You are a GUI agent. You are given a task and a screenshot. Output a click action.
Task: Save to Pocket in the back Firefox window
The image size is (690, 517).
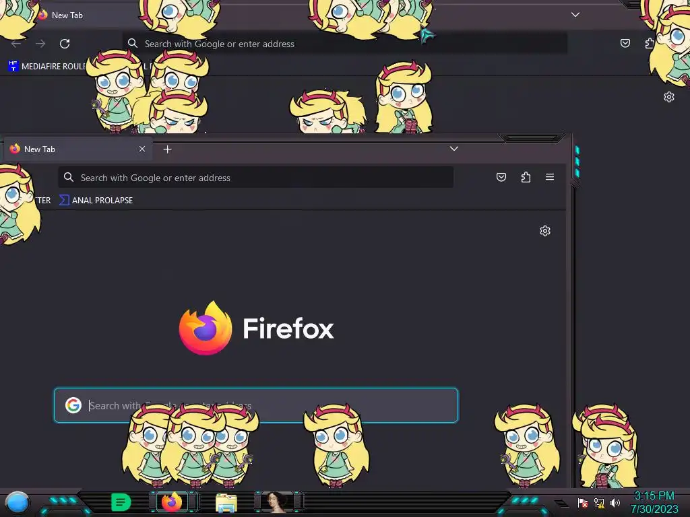(x=625, y=43)
